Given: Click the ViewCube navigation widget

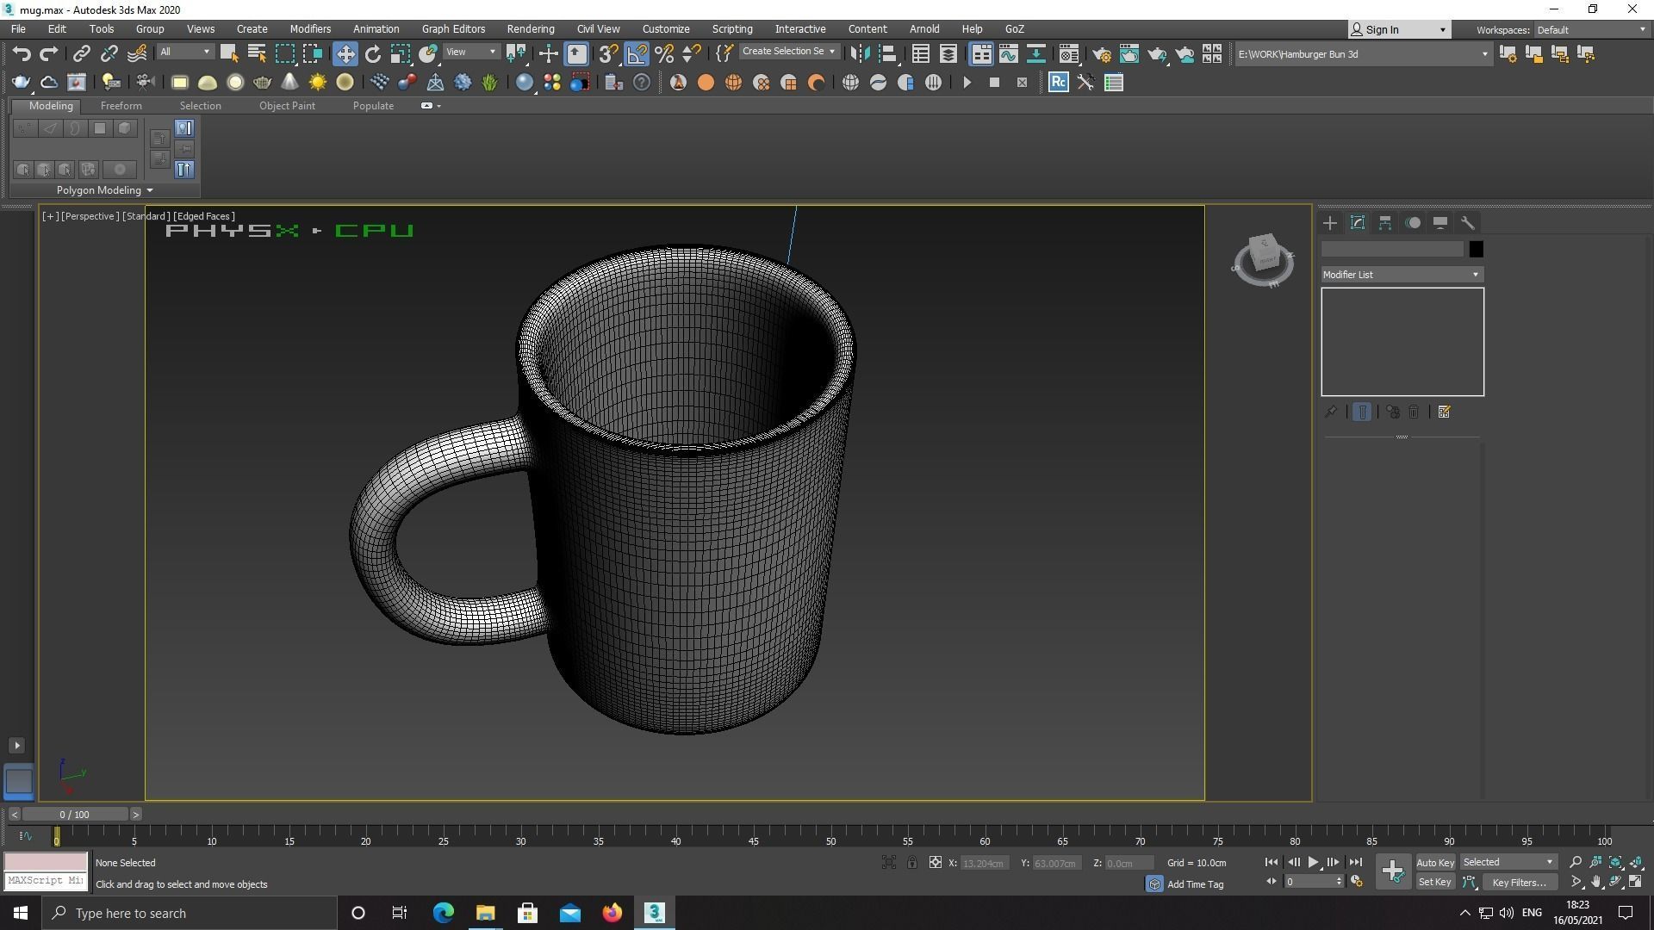Looking at the screenshot, I should click(1263, 259).
